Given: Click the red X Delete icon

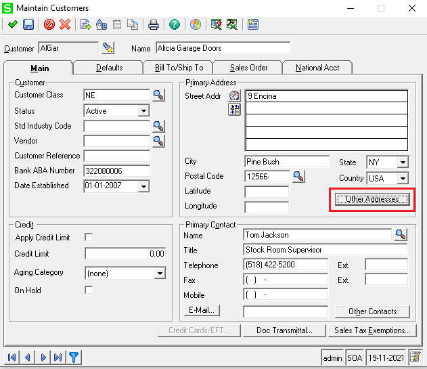Looking at the screenshot, I should (65, 24).
